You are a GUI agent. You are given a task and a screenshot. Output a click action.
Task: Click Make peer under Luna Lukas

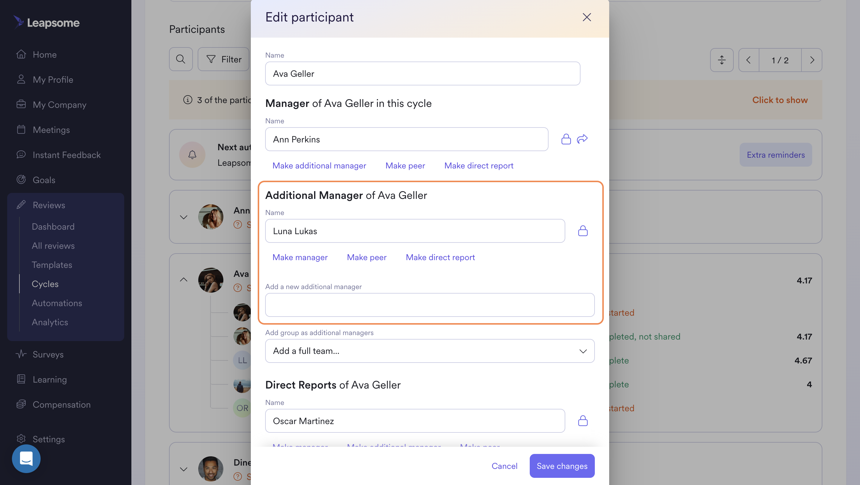[x=367, y=257]
